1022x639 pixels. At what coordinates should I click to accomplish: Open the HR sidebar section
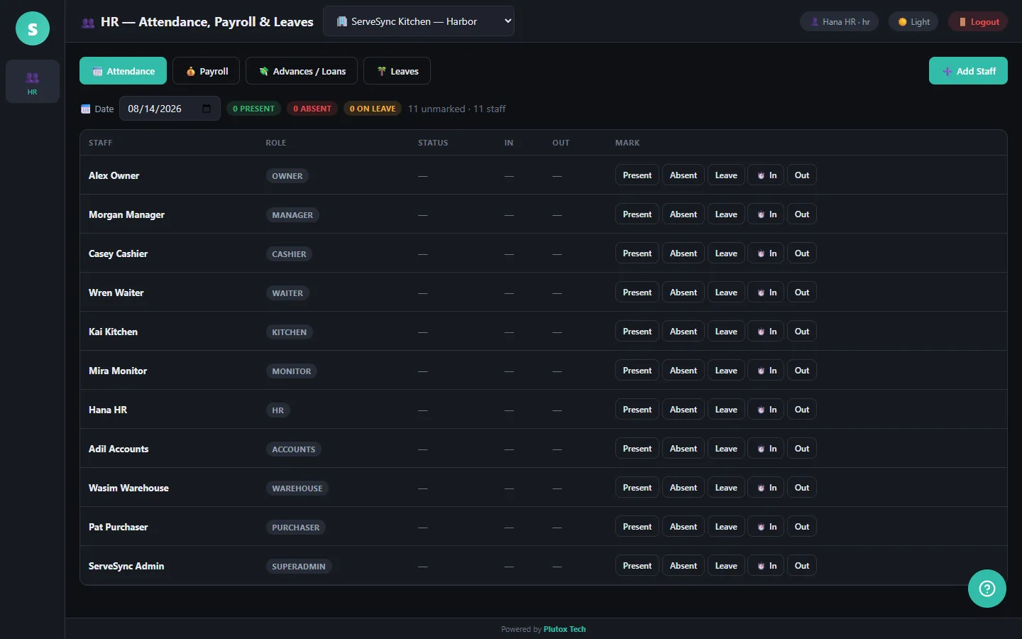33,82
